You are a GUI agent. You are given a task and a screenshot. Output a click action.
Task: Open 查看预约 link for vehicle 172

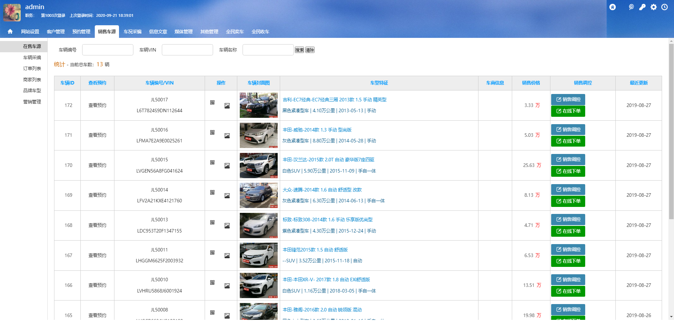tap(97, 105)
